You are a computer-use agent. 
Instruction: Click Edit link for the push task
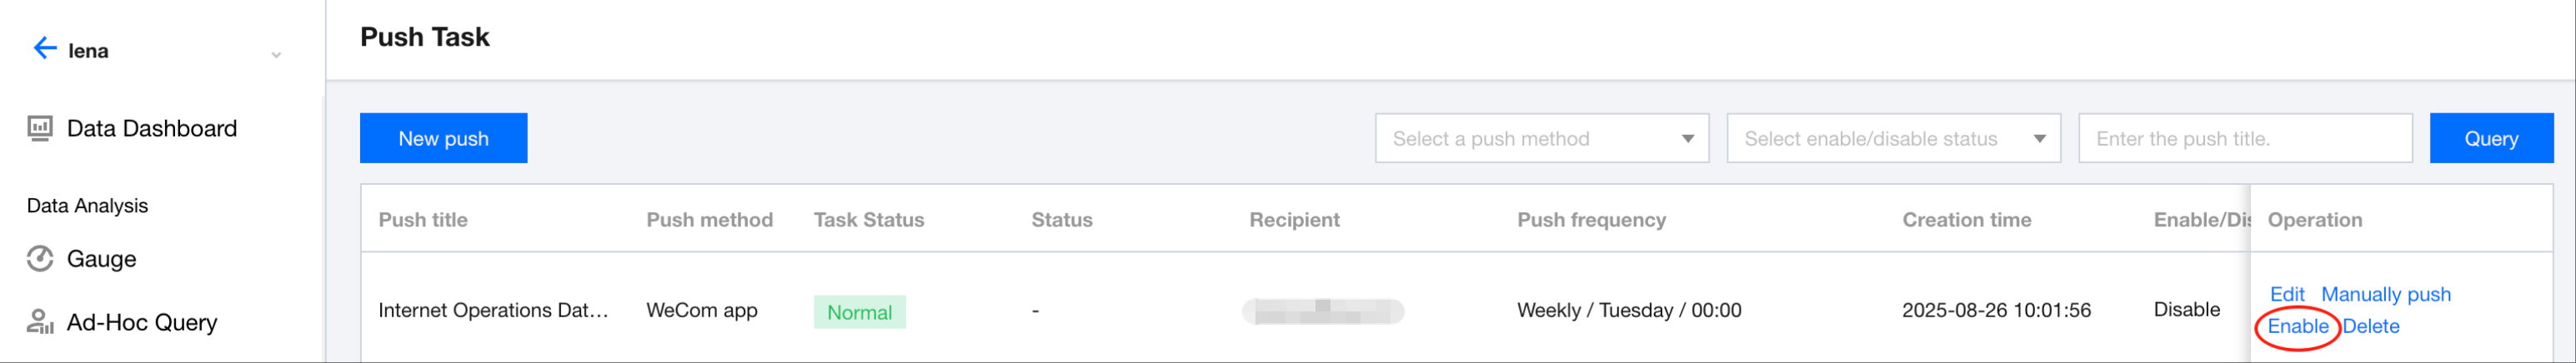tap(2286, 294)
